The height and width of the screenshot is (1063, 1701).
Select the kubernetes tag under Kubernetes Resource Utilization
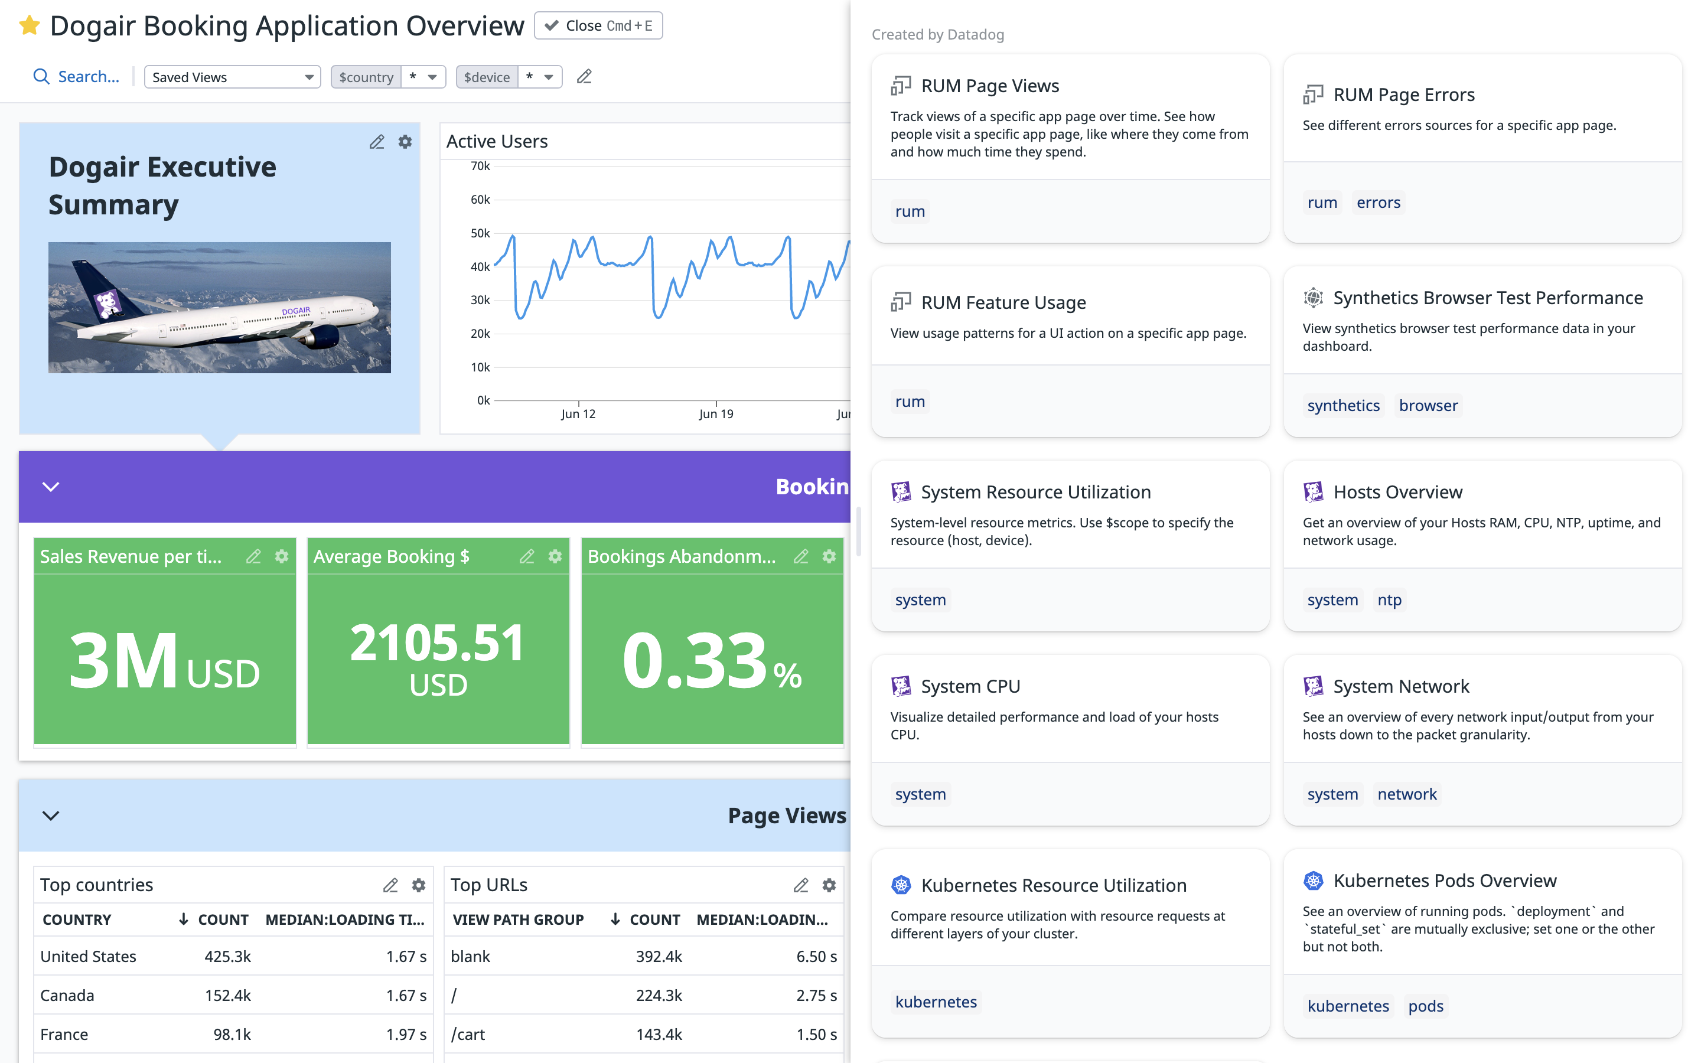coord(935,1001)
